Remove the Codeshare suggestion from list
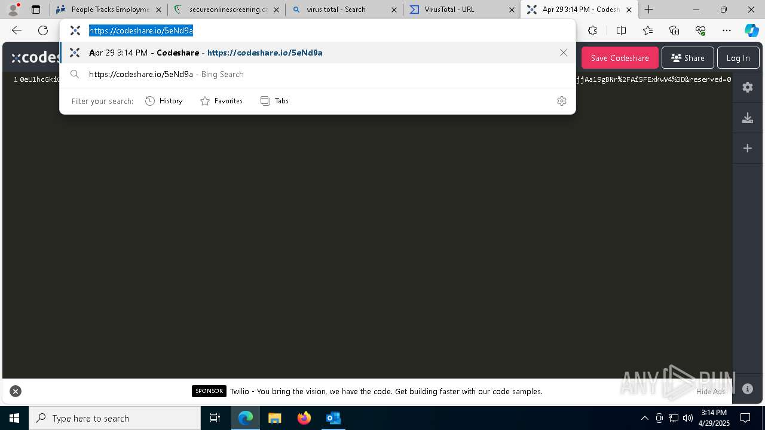This screenshot has width=765, height=430. [x=564, y=53]
